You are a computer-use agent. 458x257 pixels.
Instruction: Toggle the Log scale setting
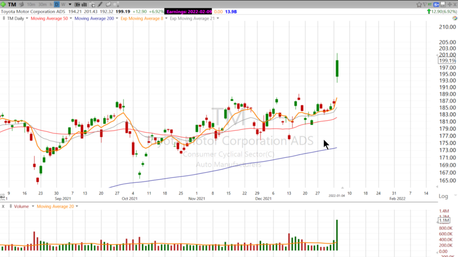click(443, 196)
